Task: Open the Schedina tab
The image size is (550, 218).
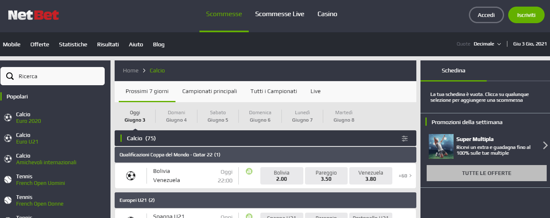Action: click(x=453, y=71)
